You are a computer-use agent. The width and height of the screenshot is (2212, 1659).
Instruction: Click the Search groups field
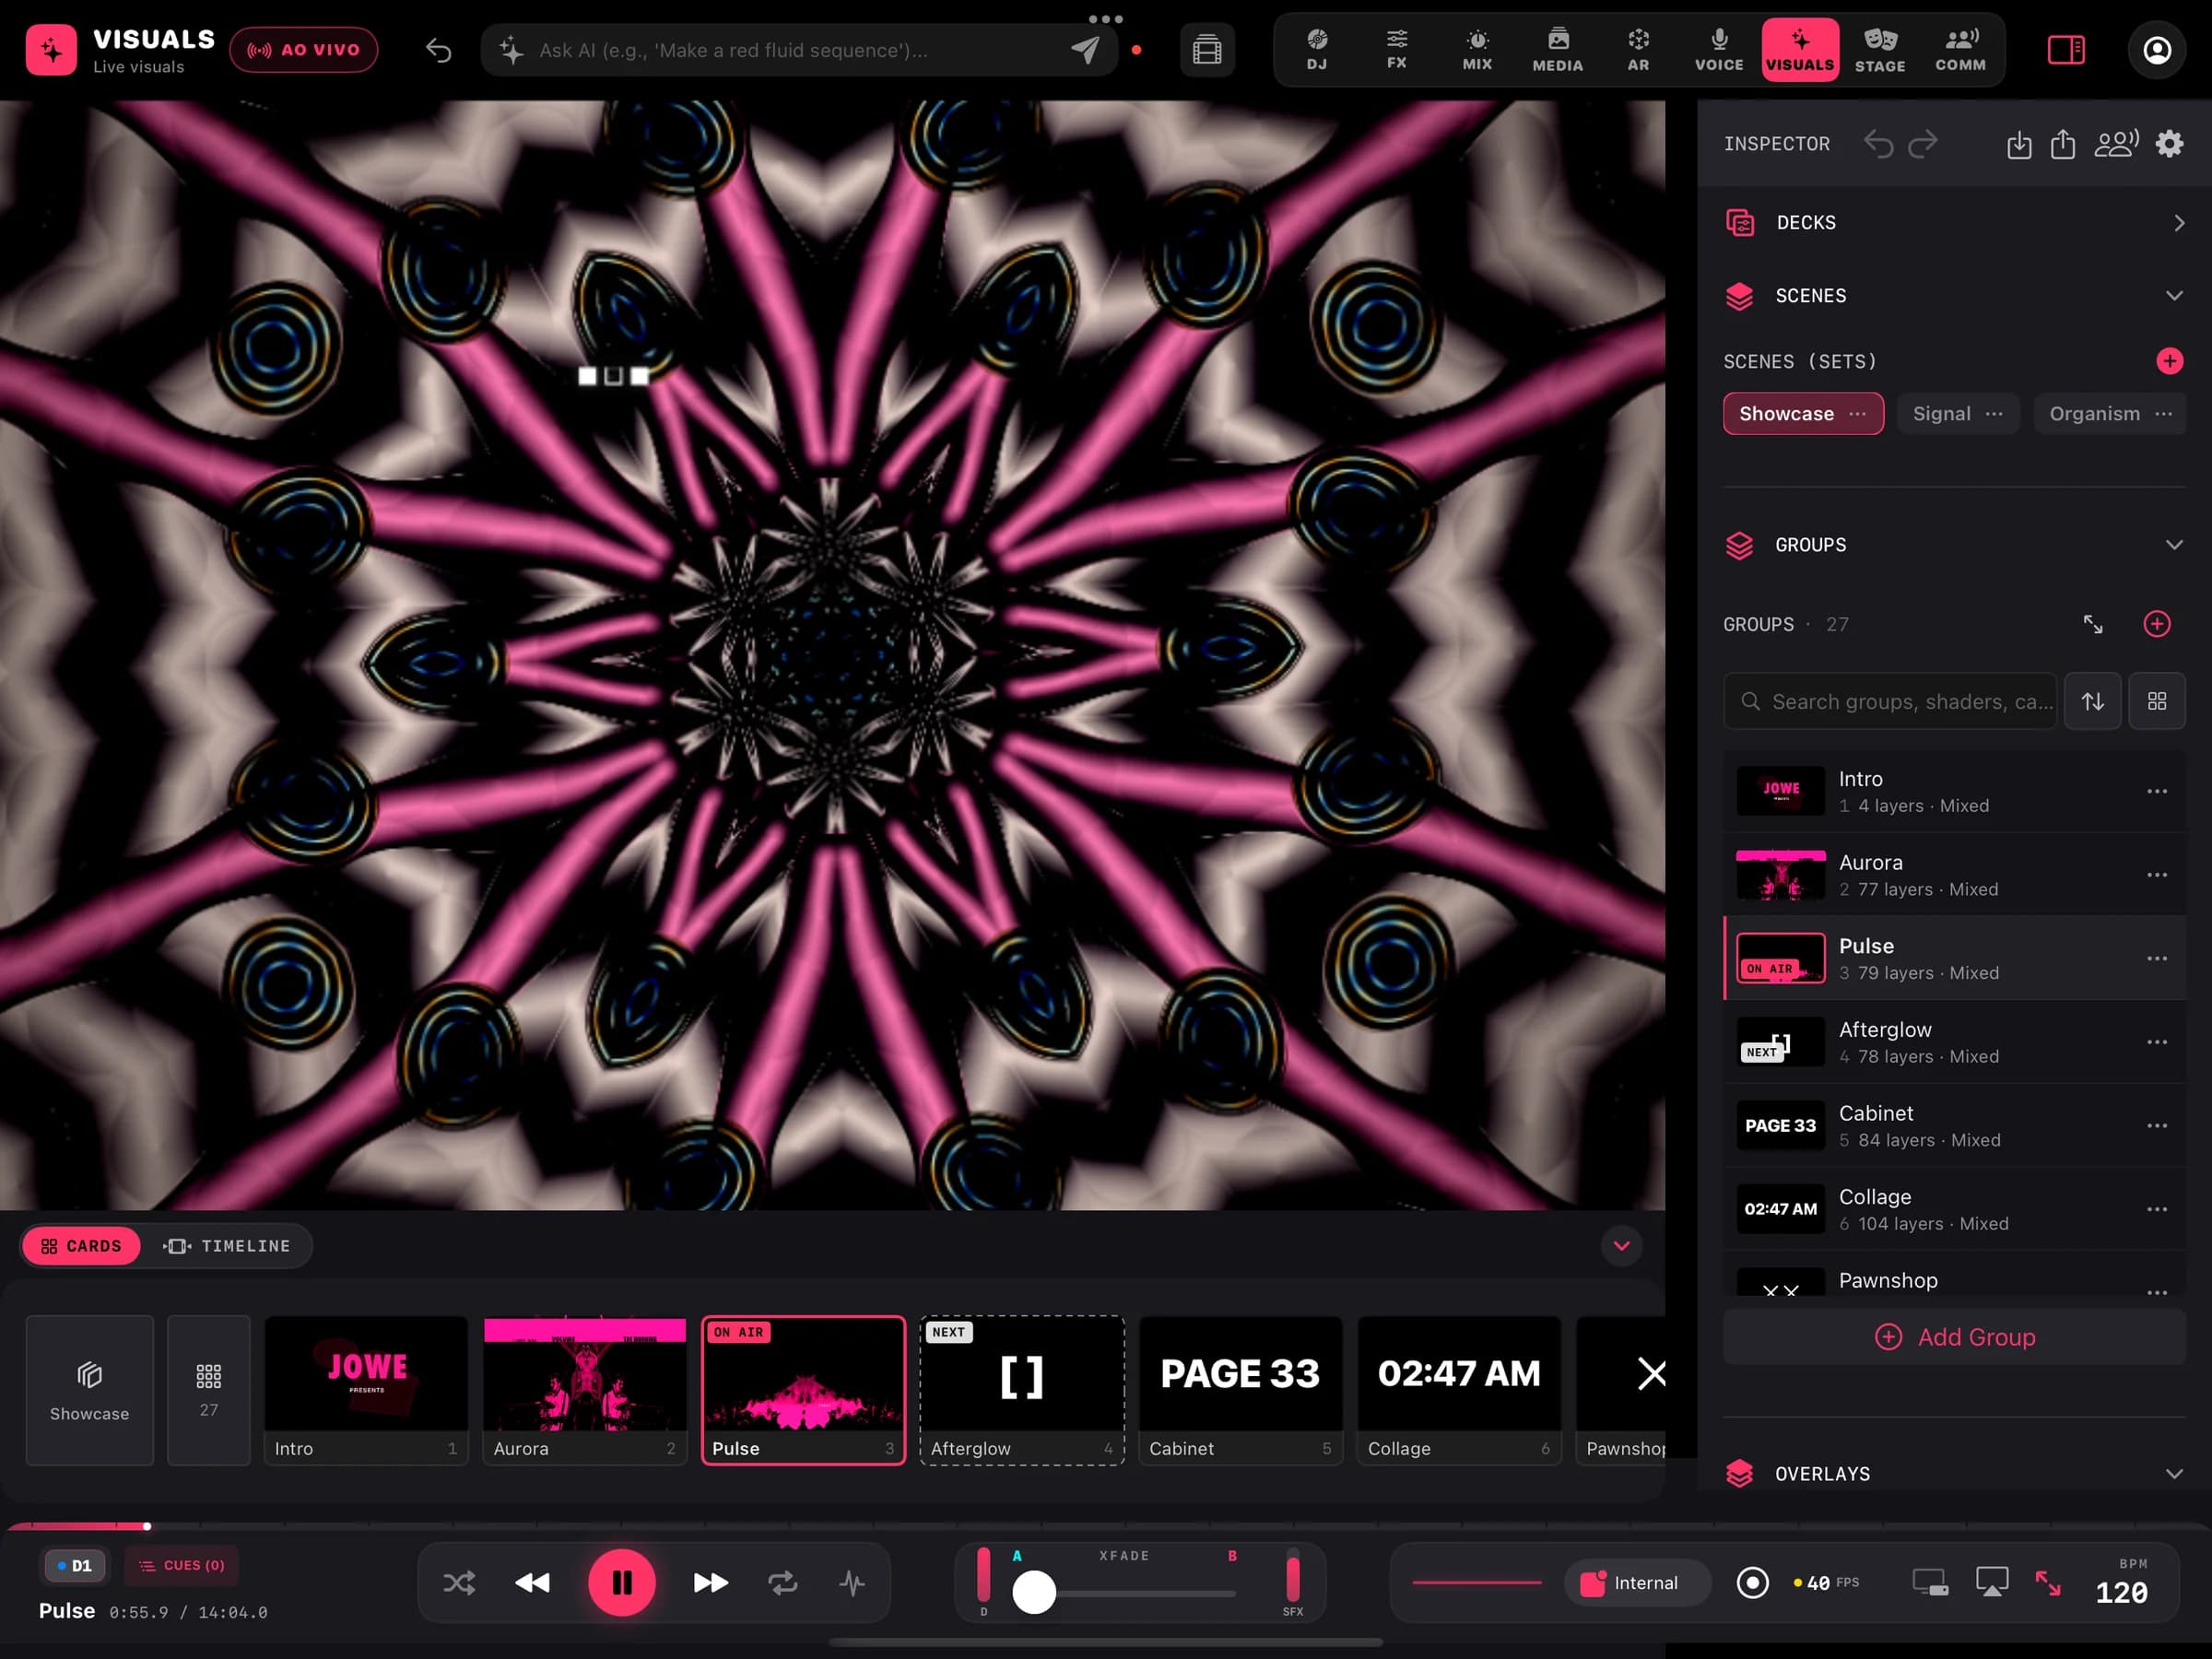(1890, 701)
